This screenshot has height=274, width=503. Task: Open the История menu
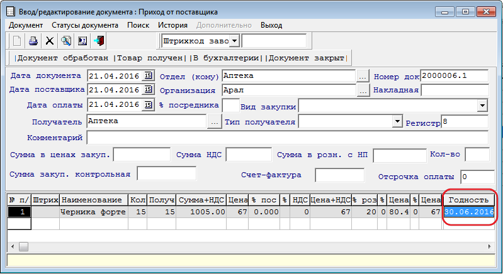[x=172, y=25]
